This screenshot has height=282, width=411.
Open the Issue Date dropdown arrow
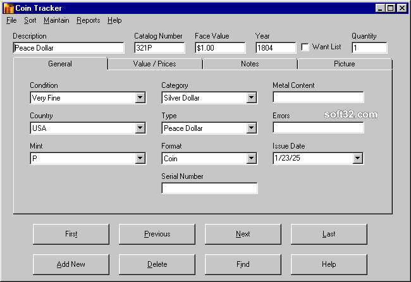click(357, 158)
